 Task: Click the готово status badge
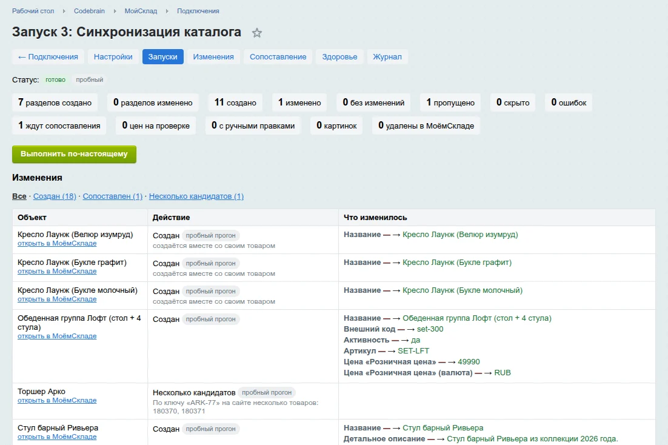coord(55,79)
